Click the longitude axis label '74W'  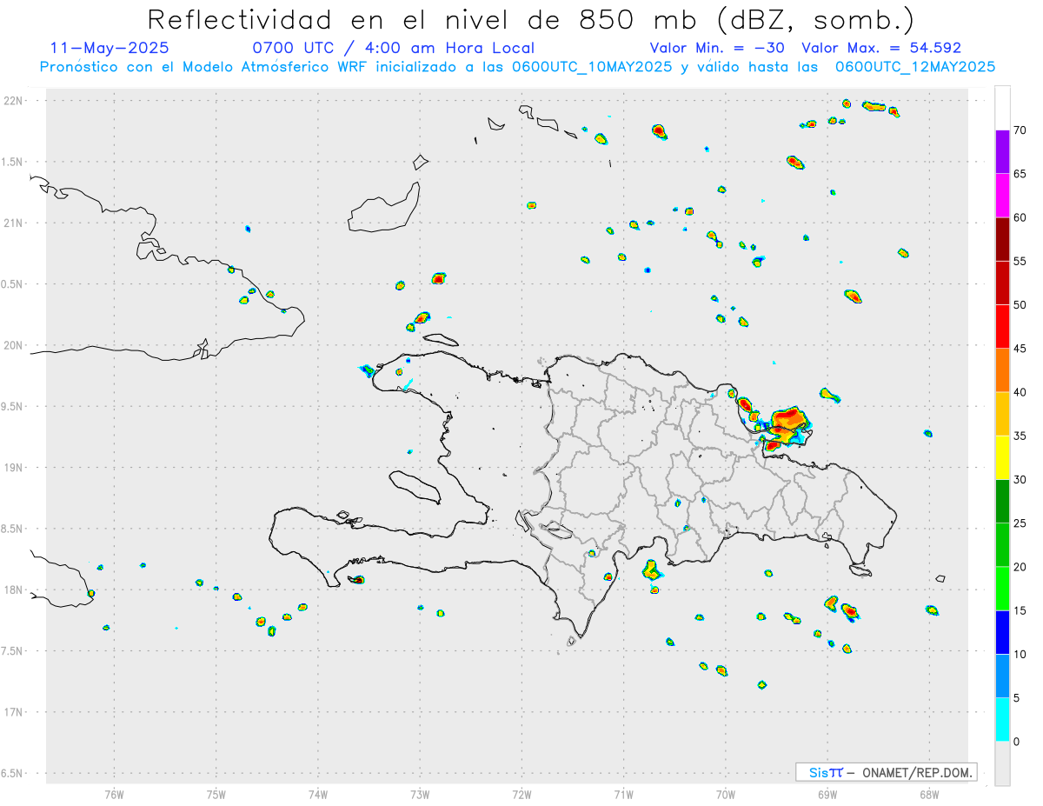click(318, 795)
